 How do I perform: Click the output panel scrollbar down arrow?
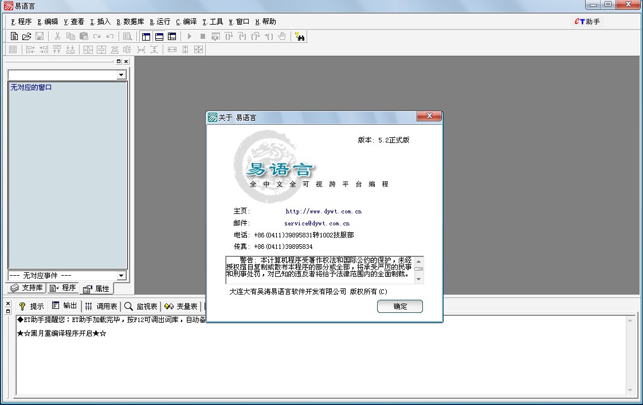click(630, 390)
